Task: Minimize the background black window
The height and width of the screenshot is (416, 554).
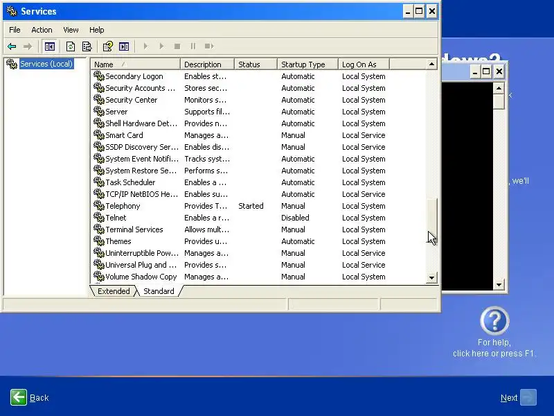Action: point(475,72)
